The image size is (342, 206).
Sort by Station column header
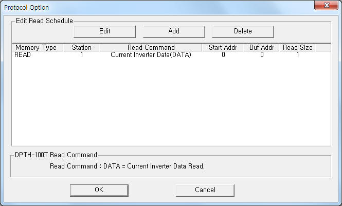click(81, 47)
